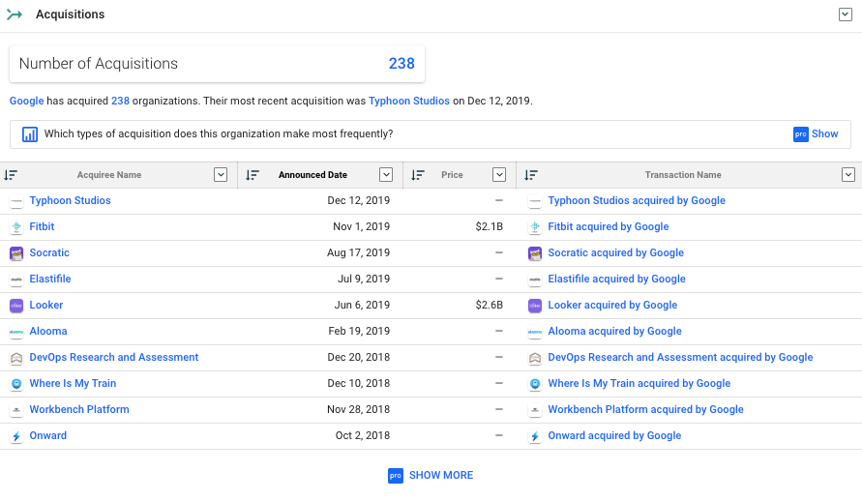Screen dimensions: 862x501
Task: Open the Onward acquiree link
Action: point(47,435)
